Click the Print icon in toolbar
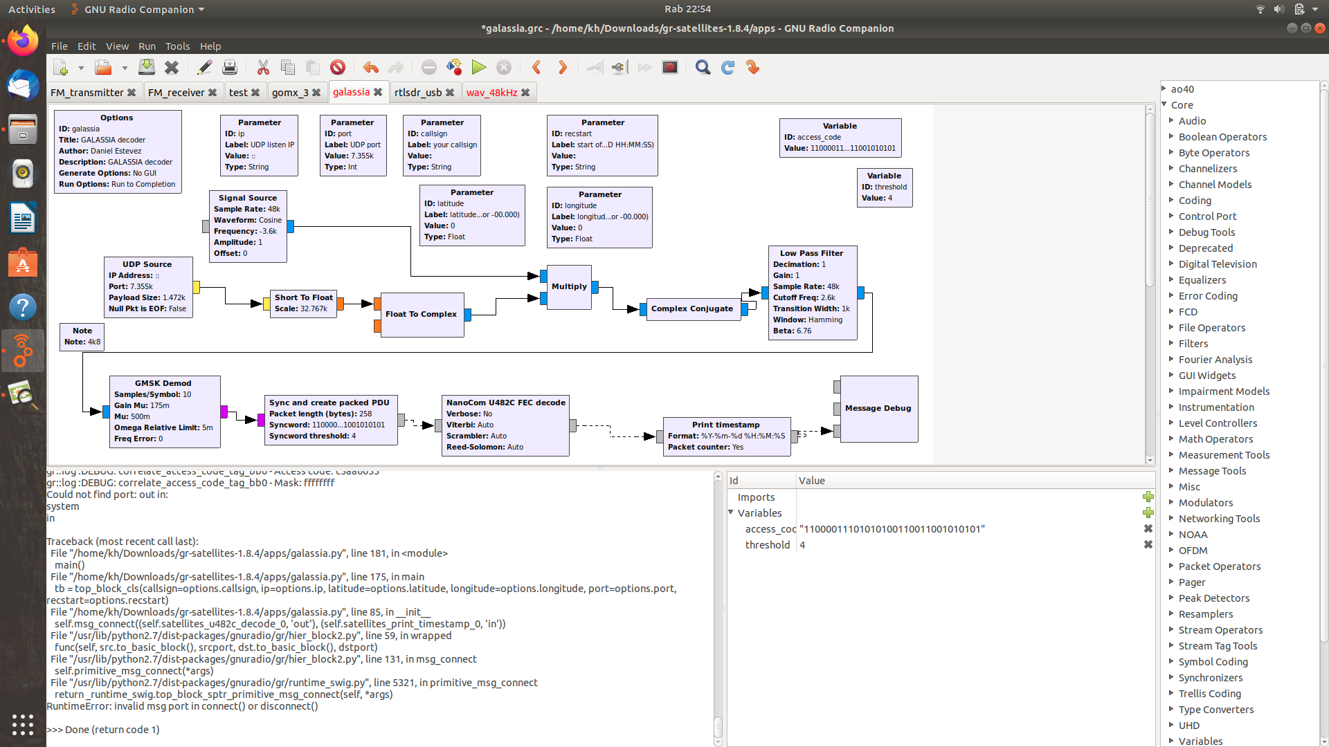 coord(229,67)
